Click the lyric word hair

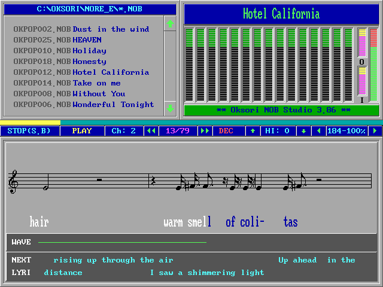pyautogui.click(x=39, y=222)
